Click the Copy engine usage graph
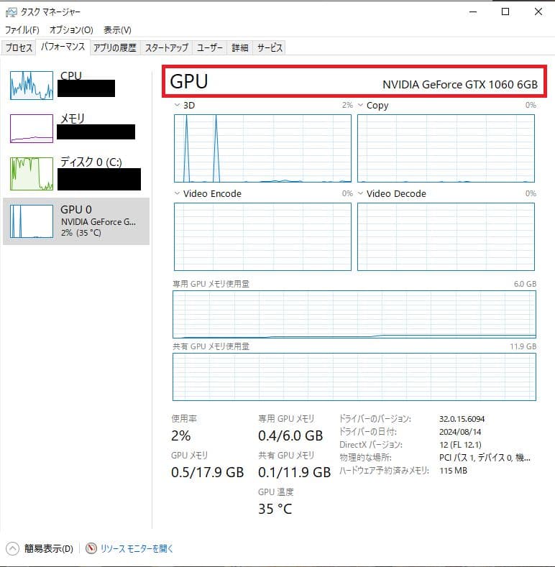The width and height of the screenshot is (555, 567). [x=446, y=148]
